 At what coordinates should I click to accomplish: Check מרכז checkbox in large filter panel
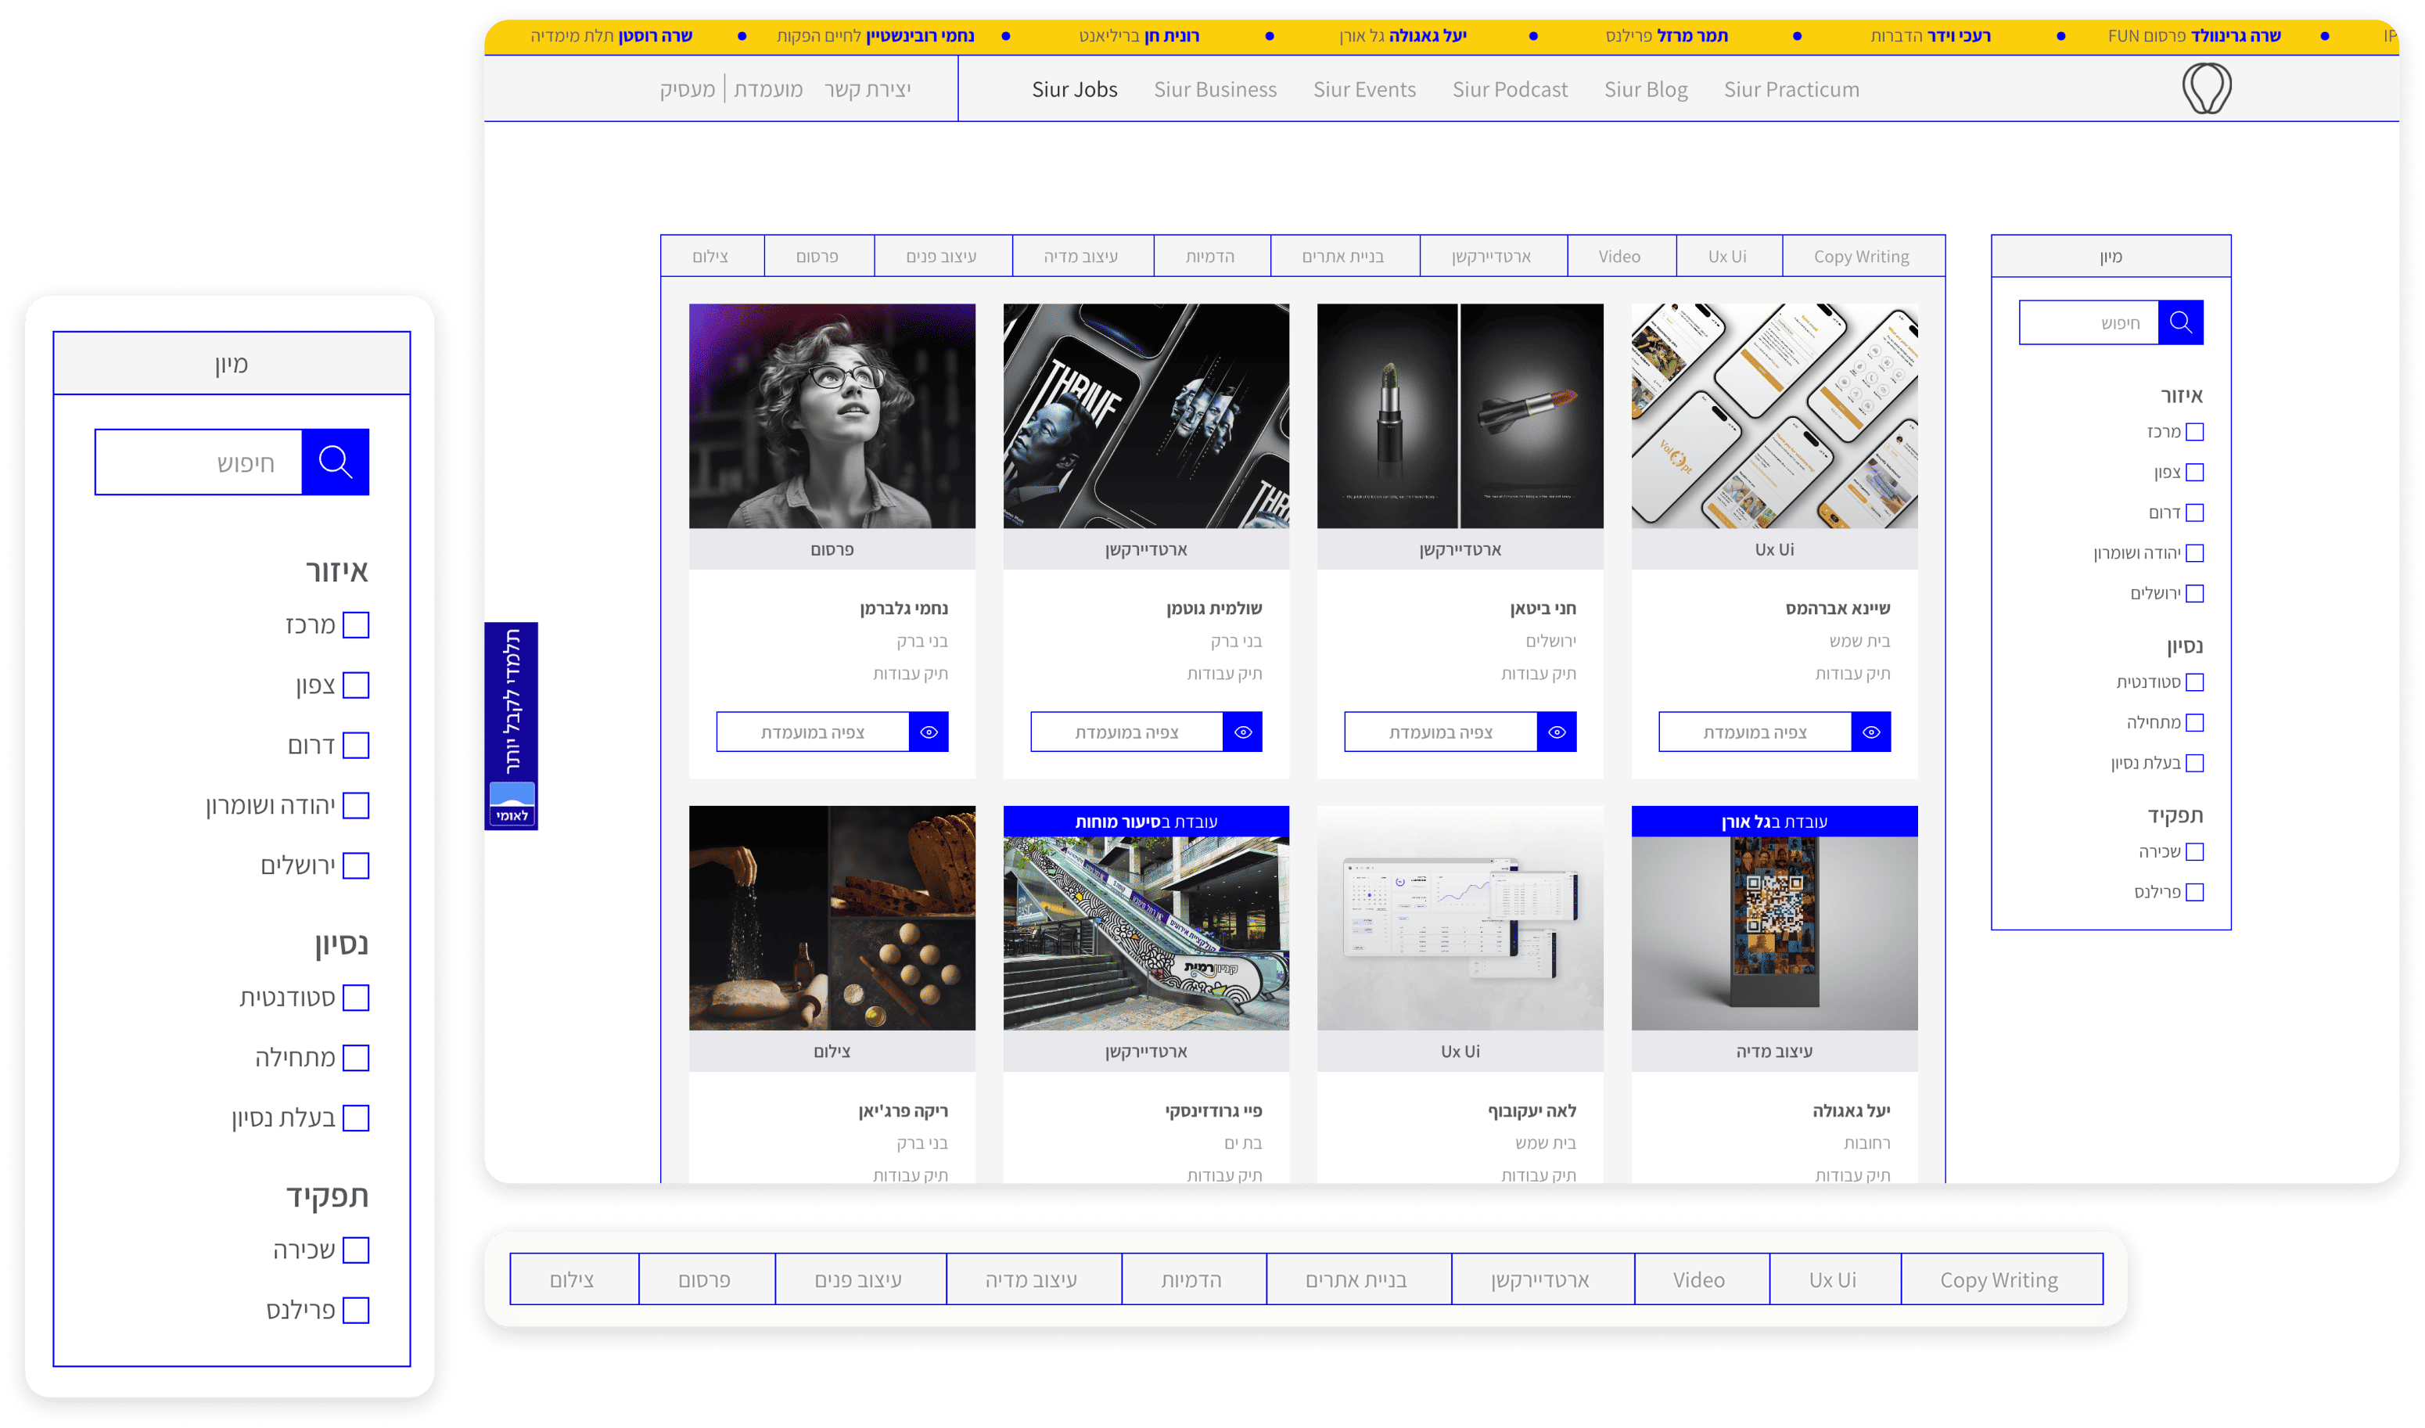click(x=356, y=625)
